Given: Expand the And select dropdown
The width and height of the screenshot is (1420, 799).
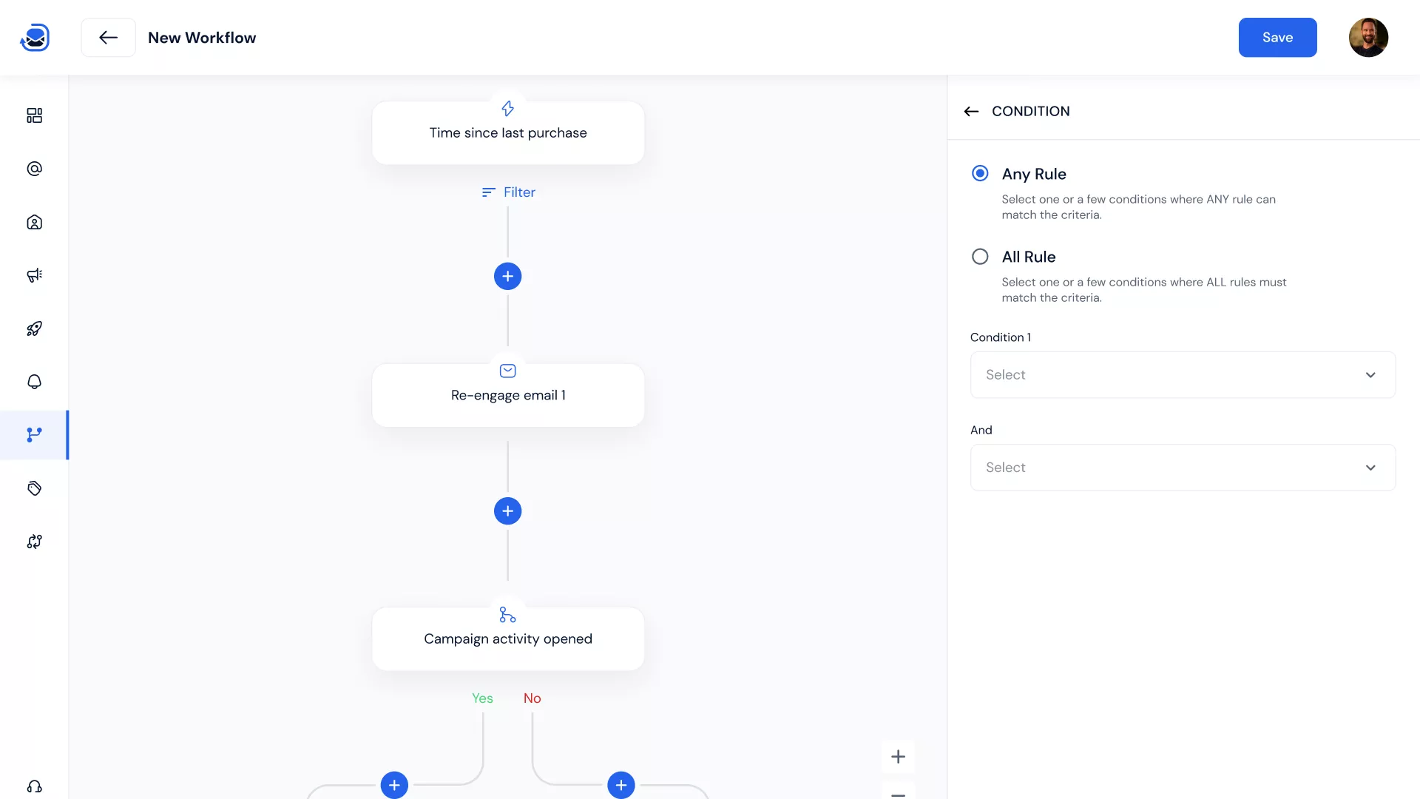Looking at the screenshot, I should (x=1182, y=468).
